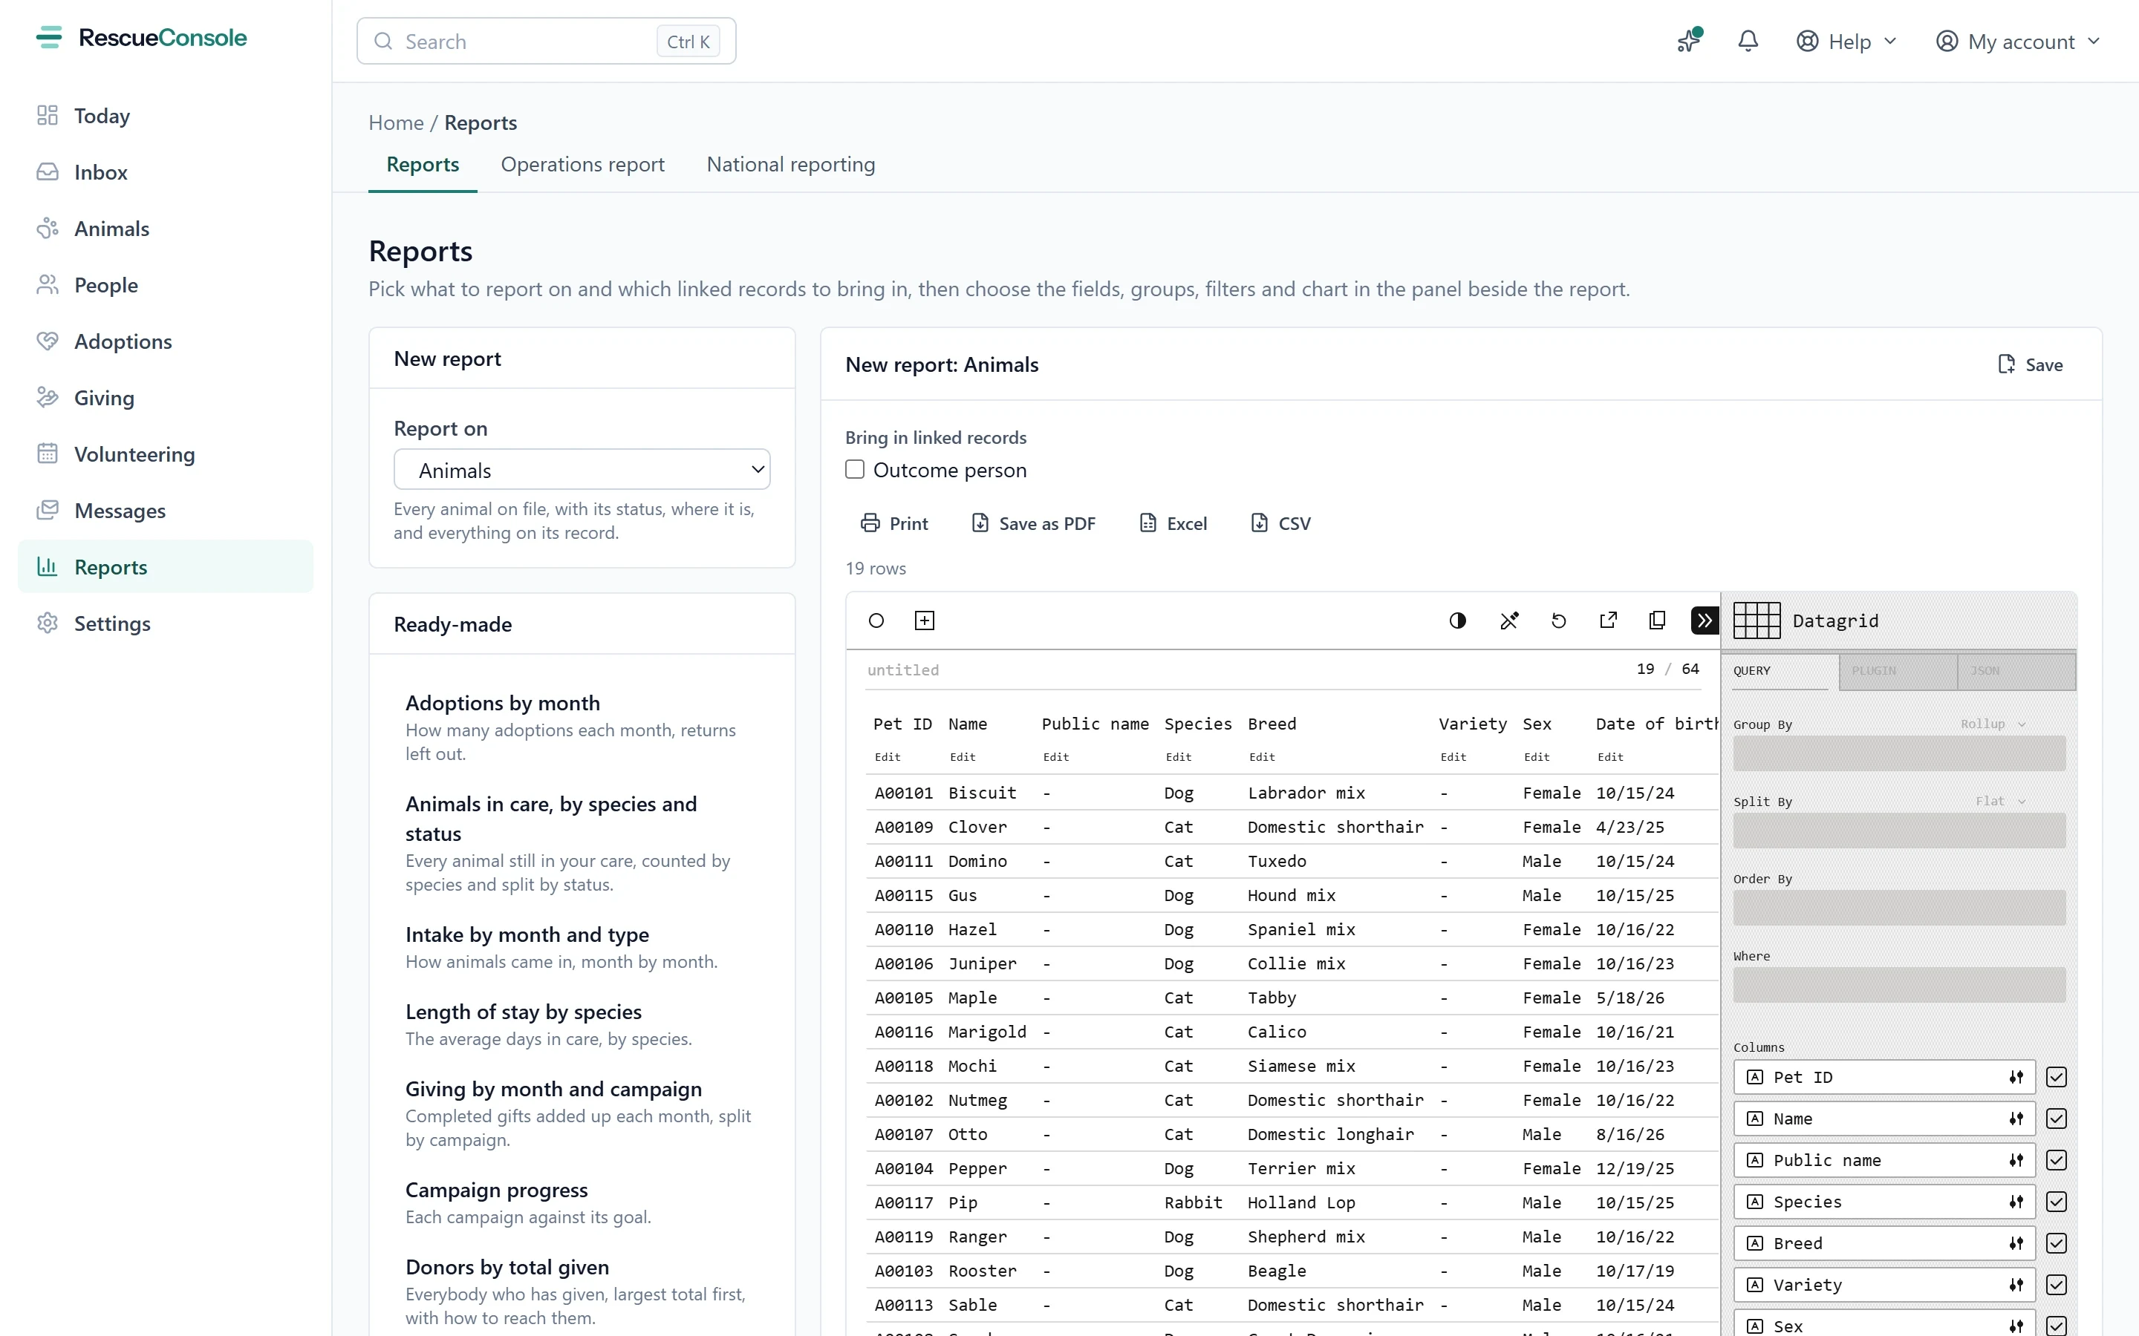Export report via Save as PDF

[1033, 523]
